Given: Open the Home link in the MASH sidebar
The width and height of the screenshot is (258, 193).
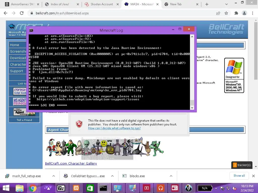Looking at the screenshot, I should tap(14, 45).
